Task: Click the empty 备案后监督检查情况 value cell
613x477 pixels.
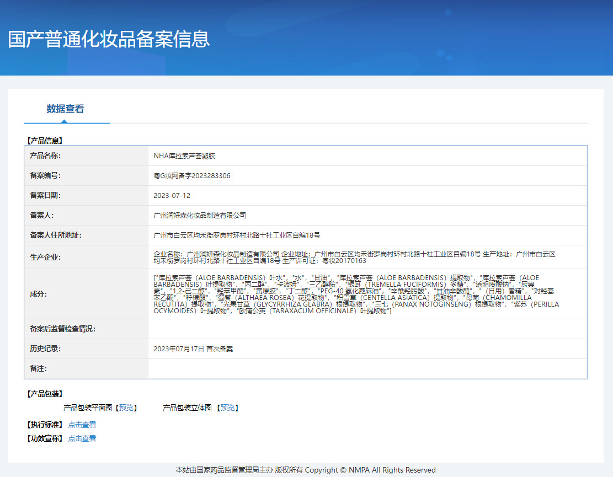Action: (x=367, y=329)
